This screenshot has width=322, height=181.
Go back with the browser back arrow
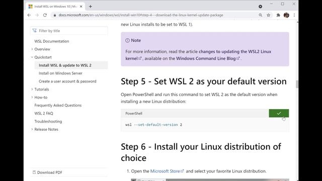(29, 15)
